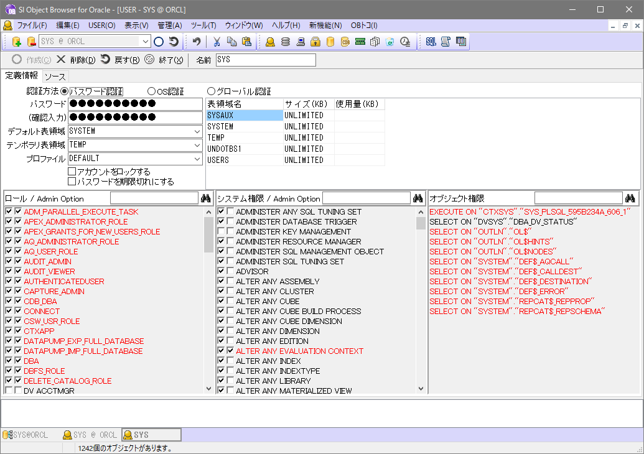Click the lock icon in the toolbar
The image size is (644, 454).
[x=315, y=42]
